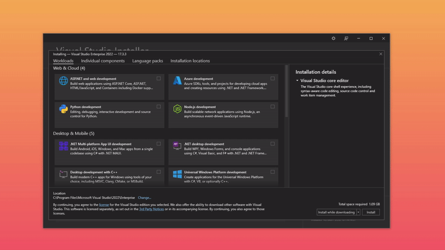This screenshot has width=445, height=250.
Task: Open the installer settings gear icon
Action: click(333, 38)
